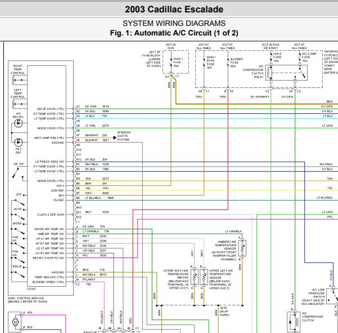Click the 'LOGIC' label
The image size is (338, 333).
click(31, 288)
